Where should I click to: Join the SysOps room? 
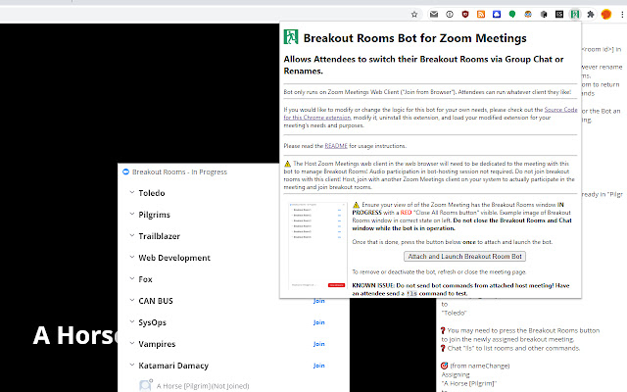(x=318, y=322)
